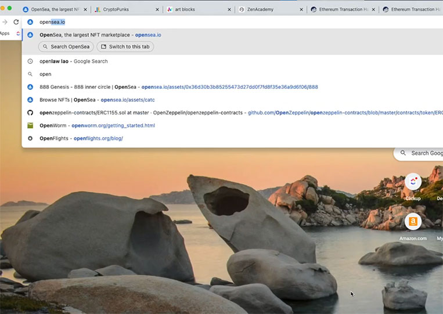Open the Browse NFTs OpenSea suggestion
Image resolution: width=443 pixels, height=314 pixels.
[232, 100]
